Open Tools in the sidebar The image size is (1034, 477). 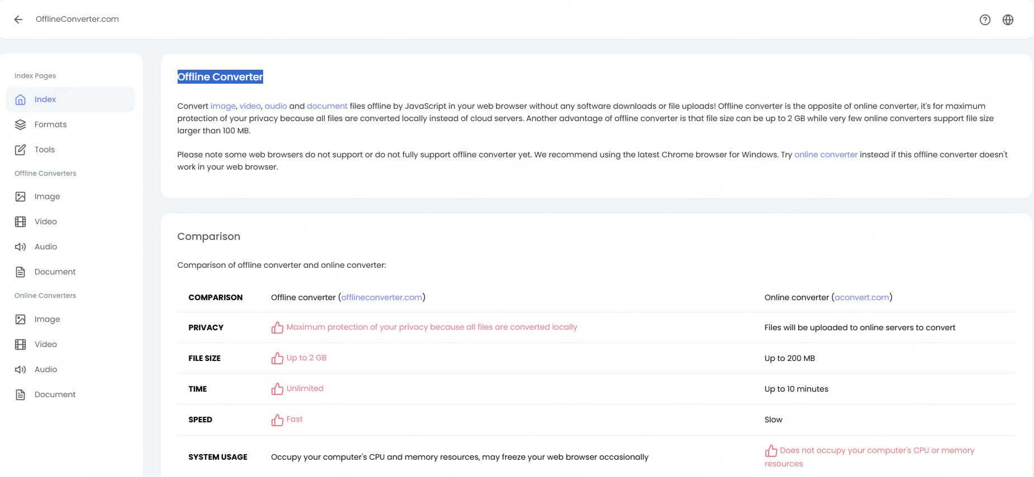[70, 150]
